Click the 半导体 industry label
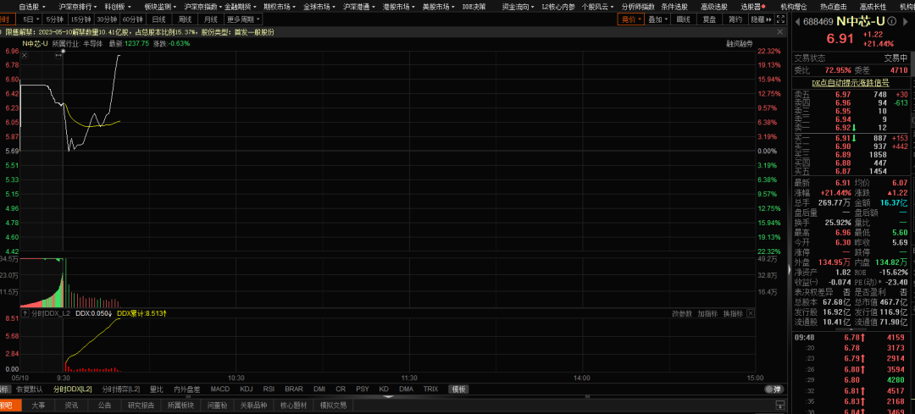This screenshot has height=414, width=915. pyautogui.click(x=93, y=44)
